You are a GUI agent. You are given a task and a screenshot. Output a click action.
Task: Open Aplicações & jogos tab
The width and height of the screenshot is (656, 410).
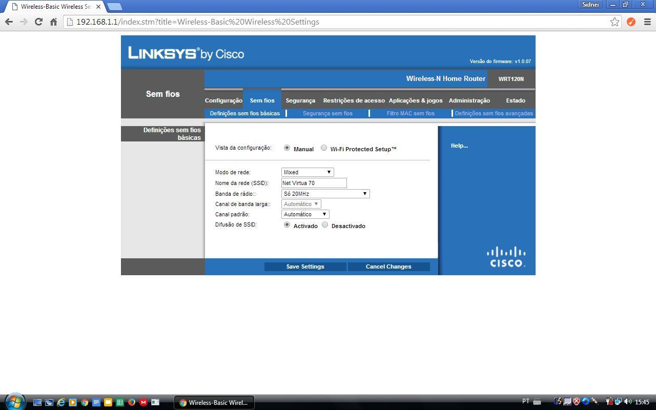pos(416,100)
